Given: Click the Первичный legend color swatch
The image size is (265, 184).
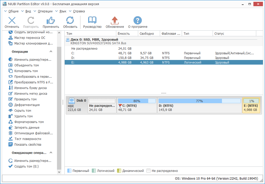Looking at the screenshot, I should (69, 171).
